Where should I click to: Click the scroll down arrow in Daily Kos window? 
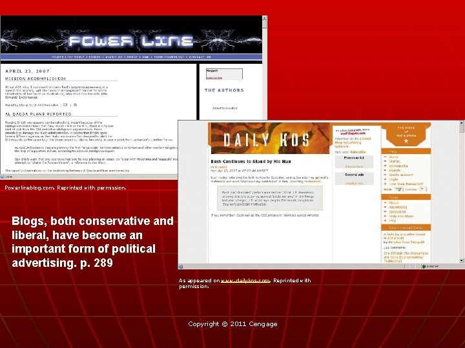pos(461,260)
